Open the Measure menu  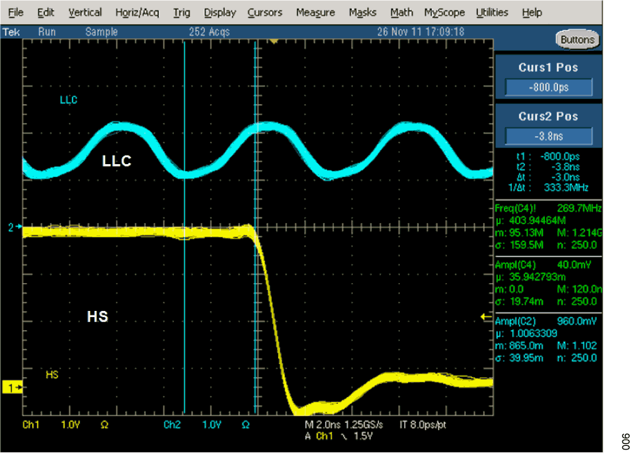pos(315,12)
